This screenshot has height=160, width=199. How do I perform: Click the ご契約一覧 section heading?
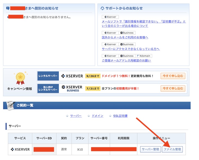[x=25, y=105]
